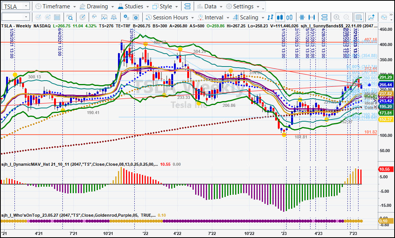Select the 312.44 horizontal line label
The image size is (395, 238).
tap(371, 69)
